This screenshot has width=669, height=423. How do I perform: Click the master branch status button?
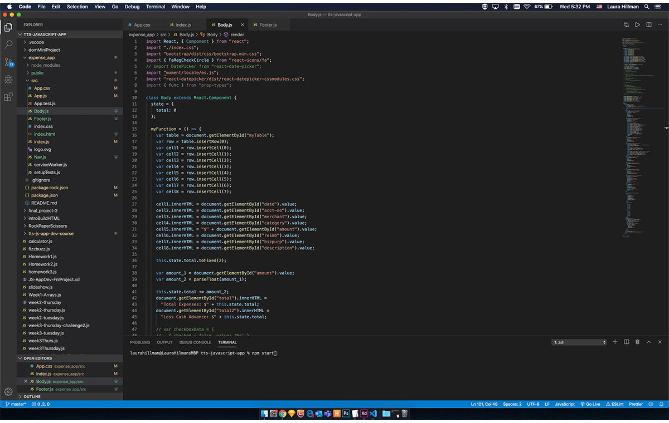(16, 404)
